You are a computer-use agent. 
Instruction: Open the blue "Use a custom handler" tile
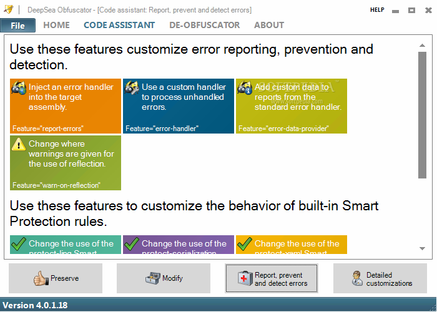click(179, 106)
